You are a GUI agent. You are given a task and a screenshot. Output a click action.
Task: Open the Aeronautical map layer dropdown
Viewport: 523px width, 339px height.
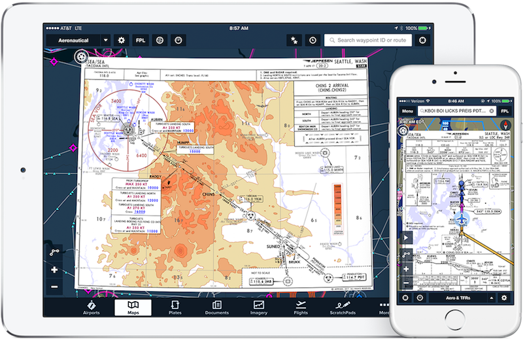[x=78, y=40]
